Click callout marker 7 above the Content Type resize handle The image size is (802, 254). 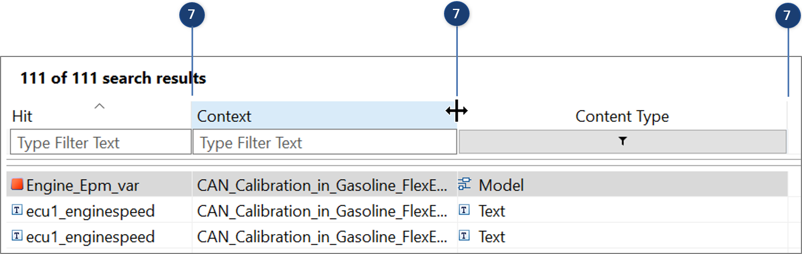pyautogui.click(x=786, y=16)
